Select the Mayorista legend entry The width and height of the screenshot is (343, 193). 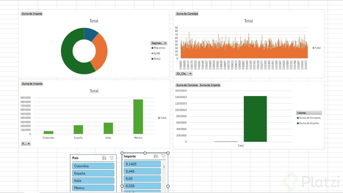tap(158, 48)
